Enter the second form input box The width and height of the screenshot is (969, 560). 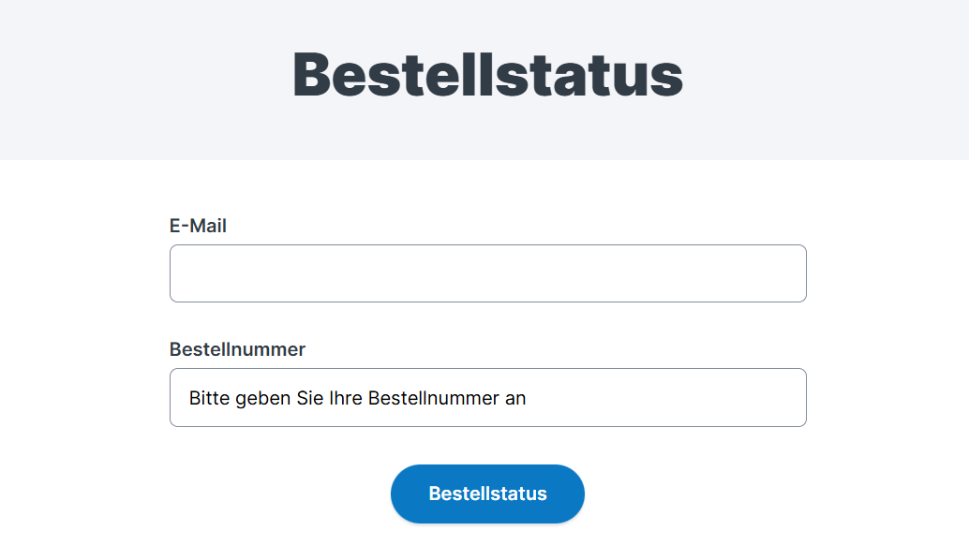click(x=487, y=397)
